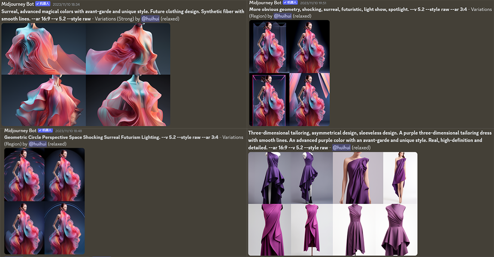Open purple peplum dress image

click(x=396, y=230)
